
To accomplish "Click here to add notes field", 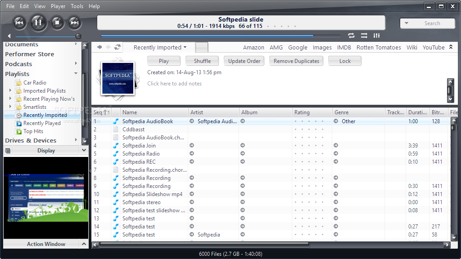I will click(x=174, y=84).
